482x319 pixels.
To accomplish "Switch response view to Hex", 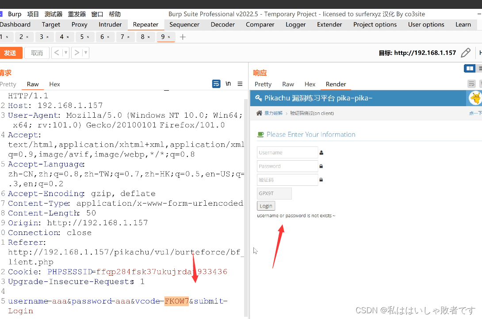I will pos(310,85).
